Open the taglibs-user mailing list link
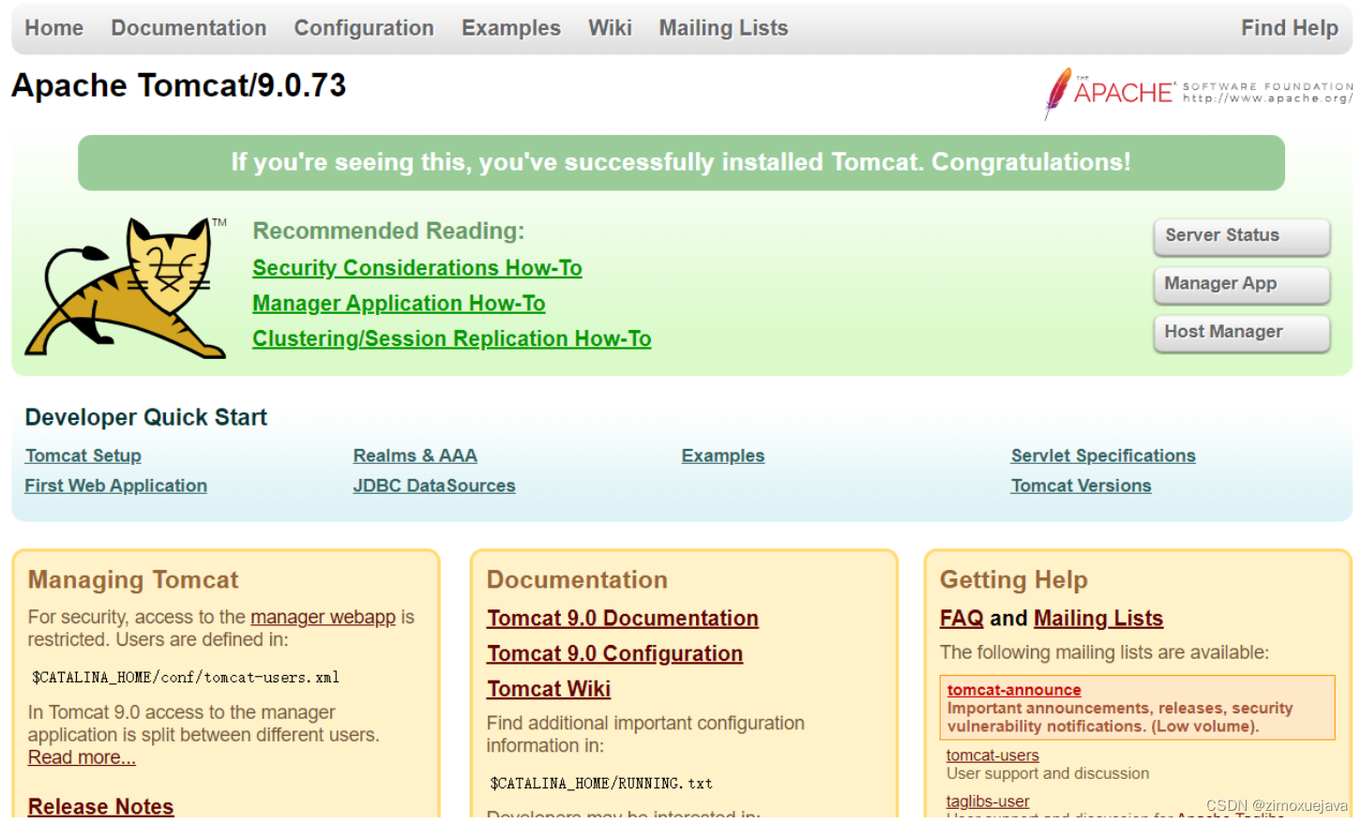The width and height of the screenshot is (1362, 823). pyautogui.click(x=988, y=801)
